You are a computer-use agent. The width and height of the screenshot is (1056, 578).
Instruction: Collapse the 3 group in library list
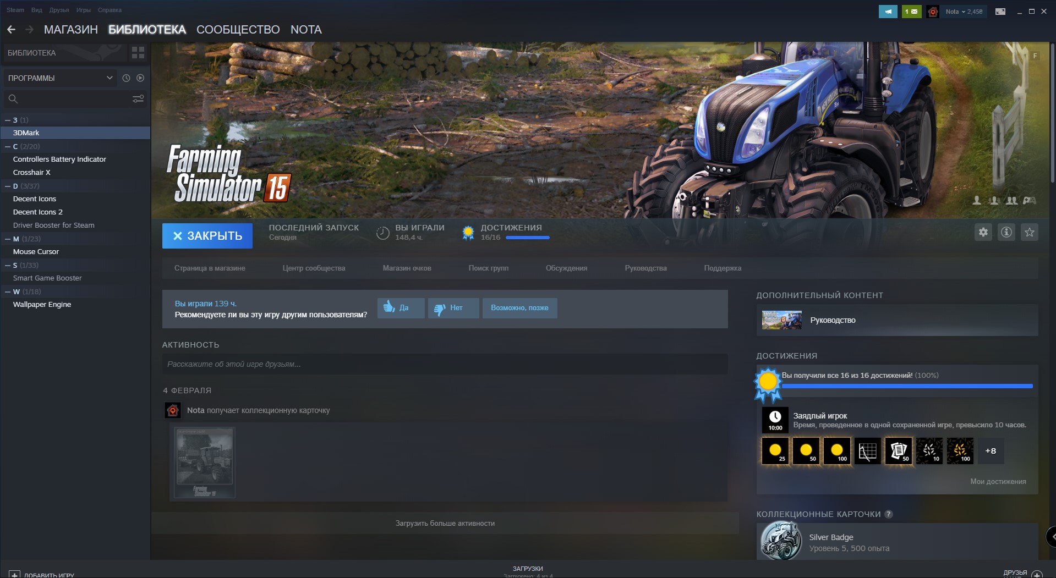point(8,120)
